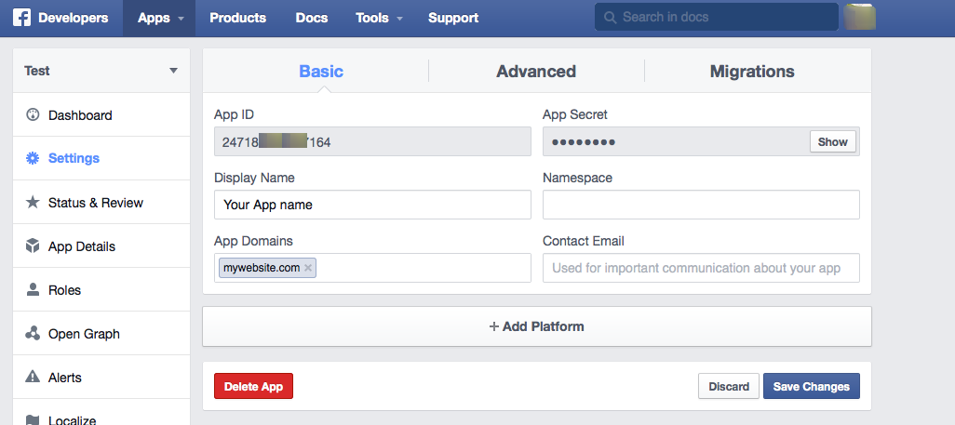Viewport: 955px width, 425px height.
Task: Open Docs in top navigation
Action: tap(311, 18)
